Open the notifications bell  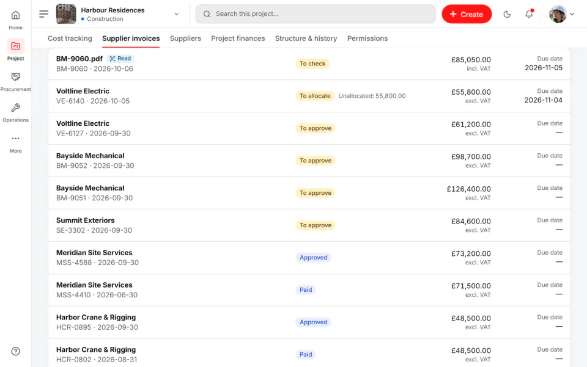(x=529, y=14)
